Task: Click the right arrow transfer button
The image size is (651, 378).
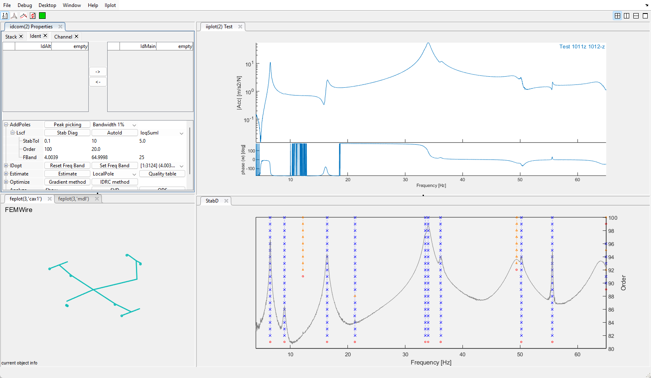Action: tap(98, 72)
